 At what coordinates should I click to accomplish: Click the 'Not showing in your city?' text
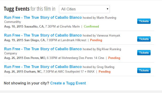(x=26, y=83)
